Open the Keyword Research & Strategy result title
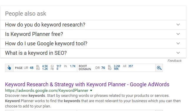The width and height of the screenshot is (189, 111). click(87, 85)
